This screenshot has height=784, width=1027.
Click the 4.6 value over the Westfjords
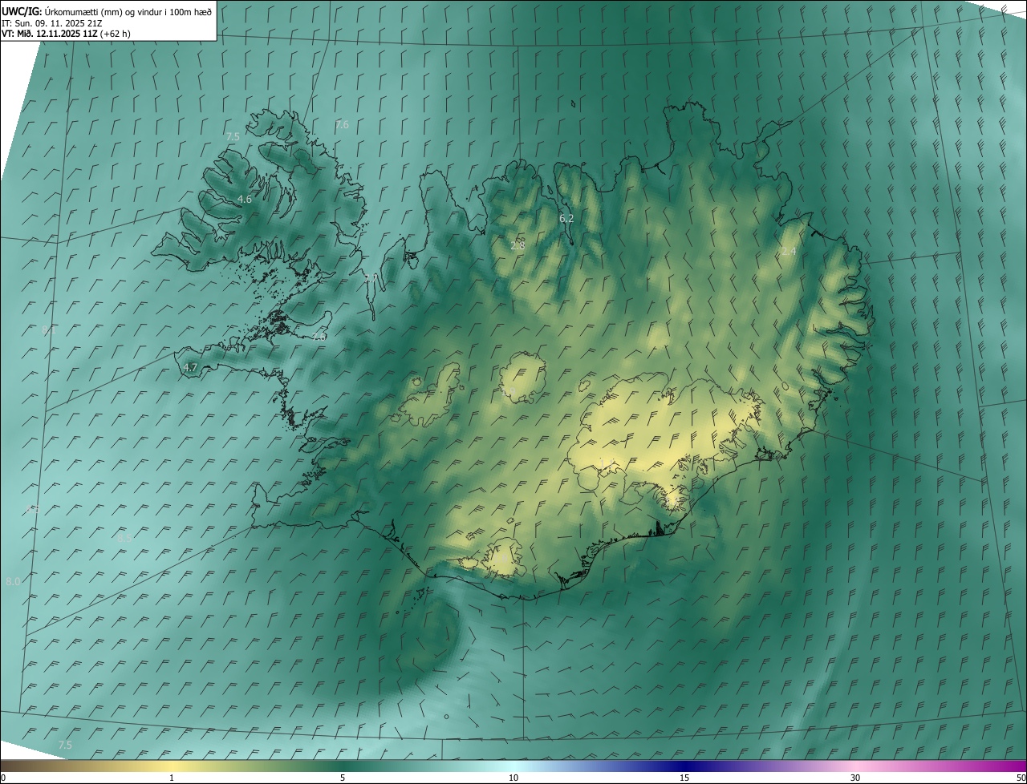(245, 199)
